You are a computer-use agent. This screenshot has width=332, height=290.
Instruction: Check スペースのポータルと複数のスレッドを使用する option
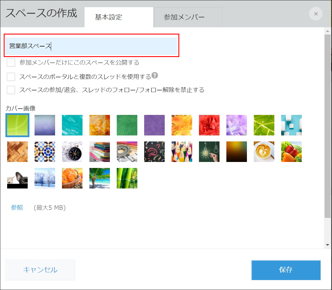[x=11, y=76]
